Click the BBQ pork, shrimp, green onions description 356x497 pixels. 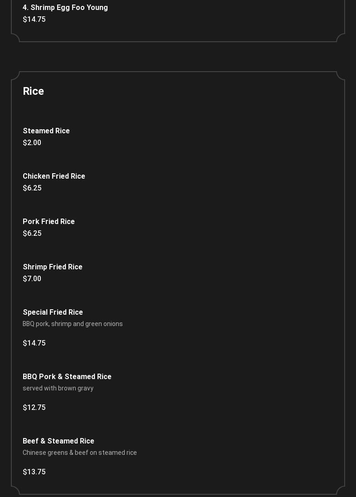73,324
